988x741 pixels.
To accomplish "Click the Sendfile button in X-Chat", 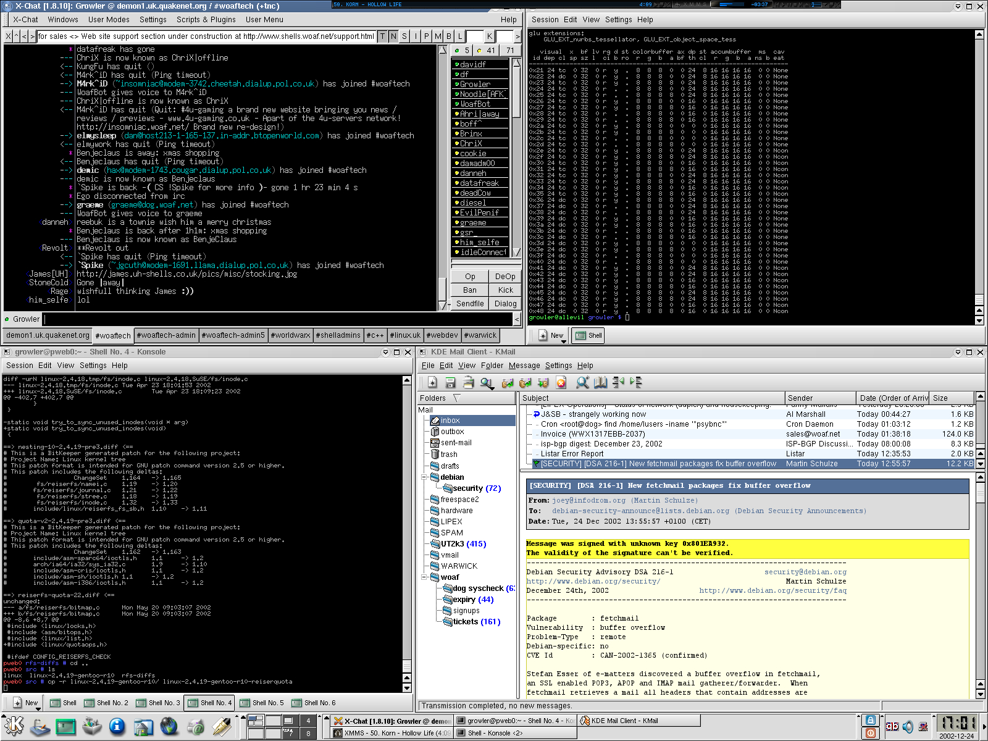I will point(470,304).
